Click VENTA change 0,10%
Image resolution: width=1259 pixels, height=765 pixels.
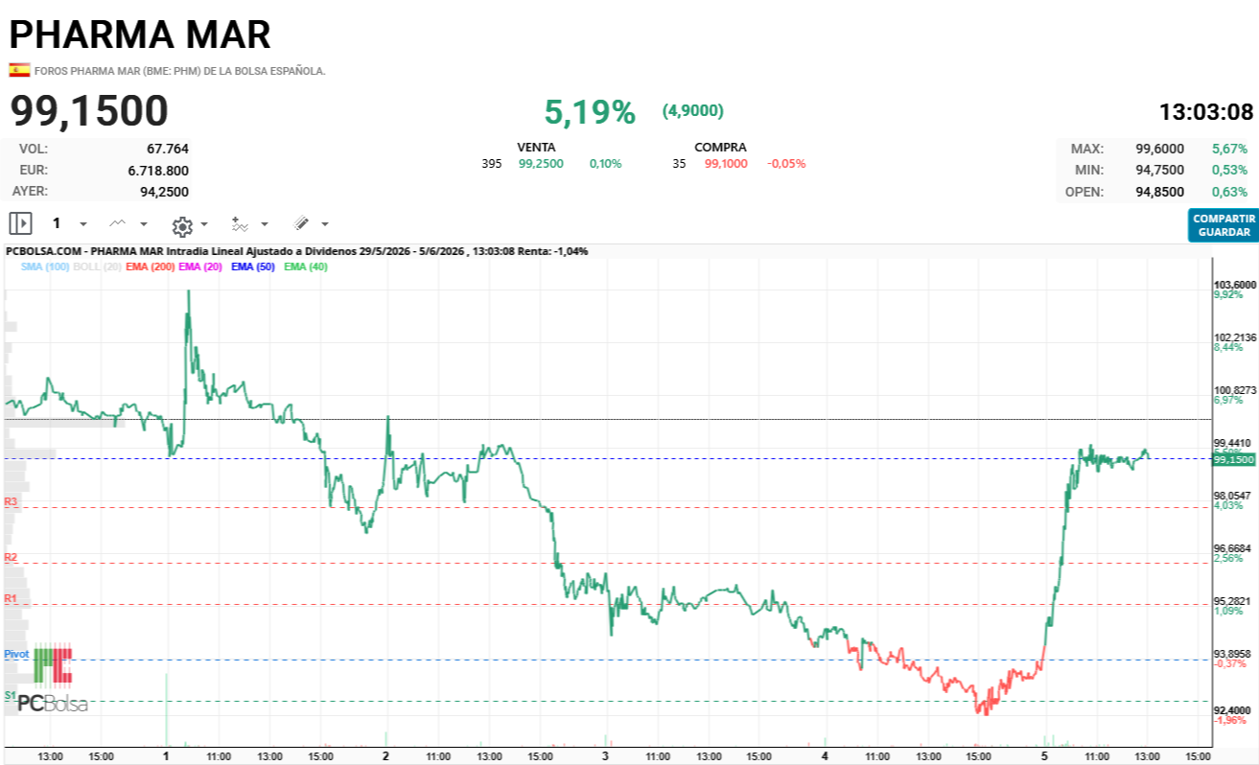605,164
